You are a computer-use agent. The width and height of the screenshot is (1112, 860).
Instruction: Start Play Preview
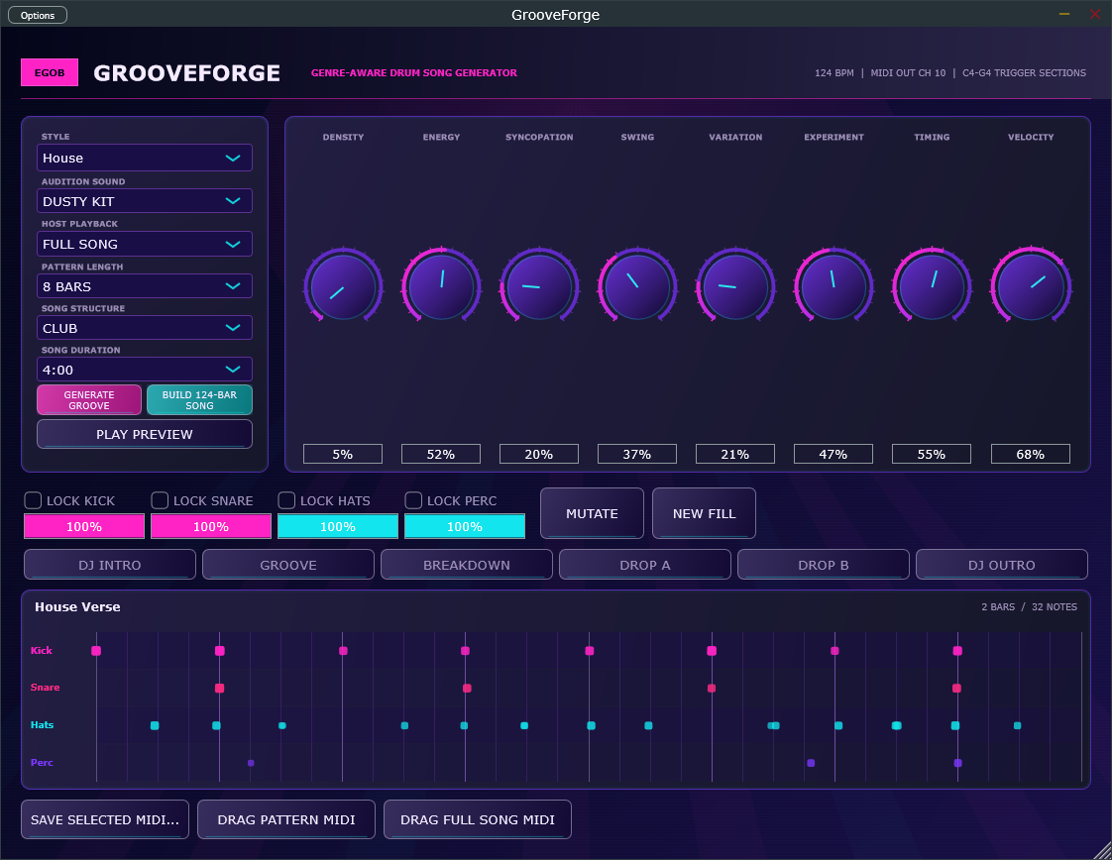pos(145,434)
